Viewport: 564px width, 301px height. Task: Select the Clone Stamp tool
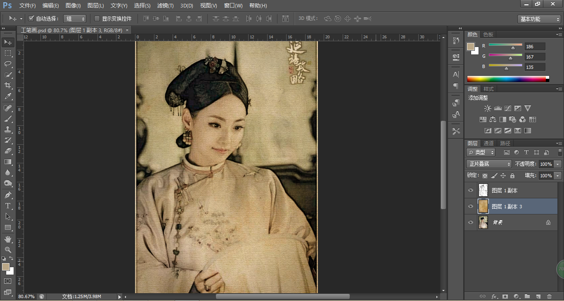coord(8,129)
